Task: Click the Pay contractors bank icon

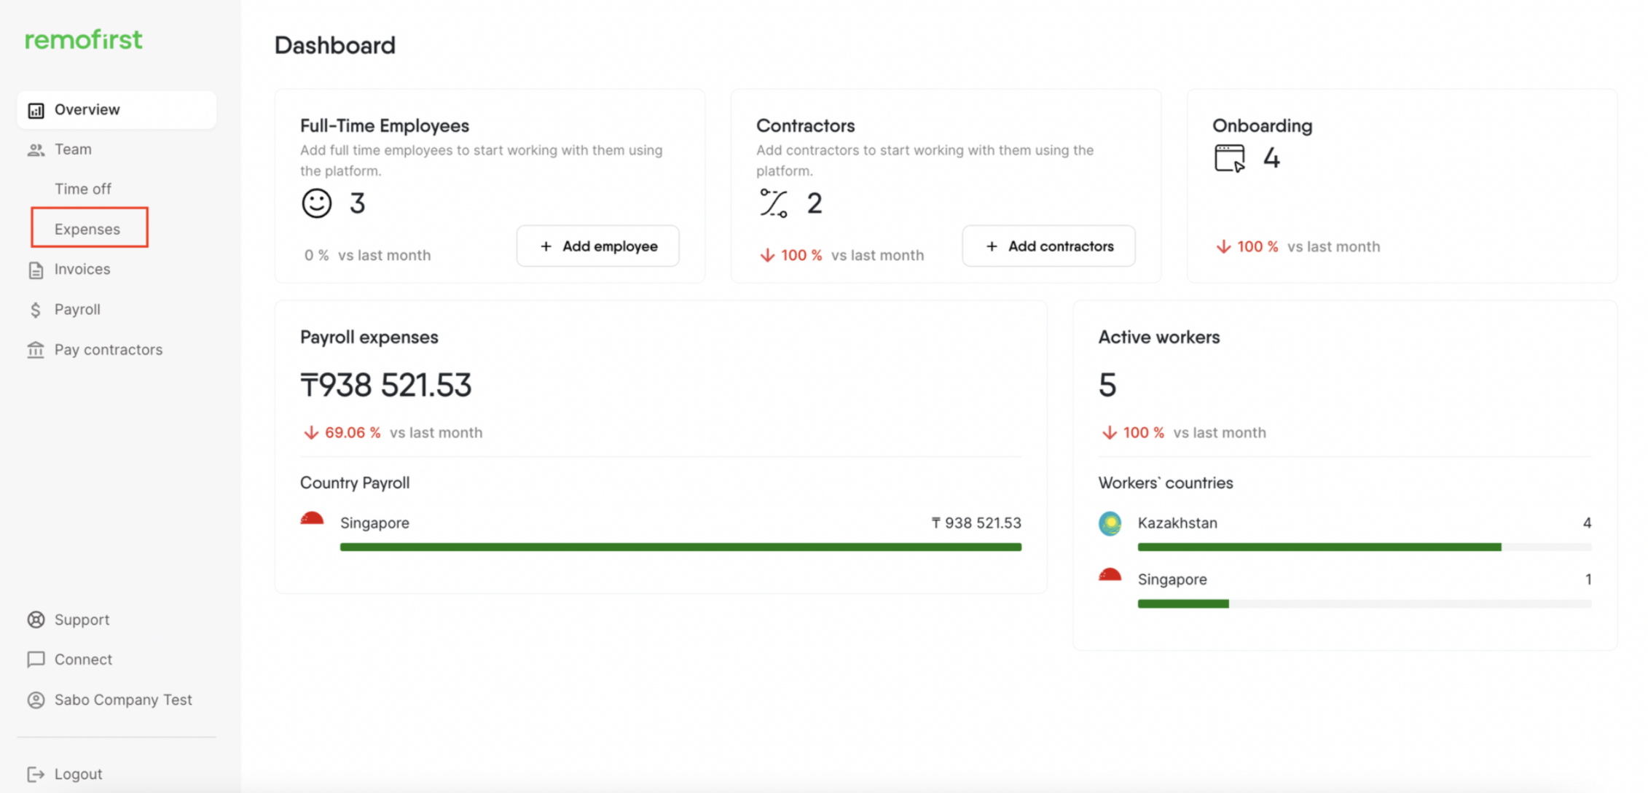Action: coord(36,350)
